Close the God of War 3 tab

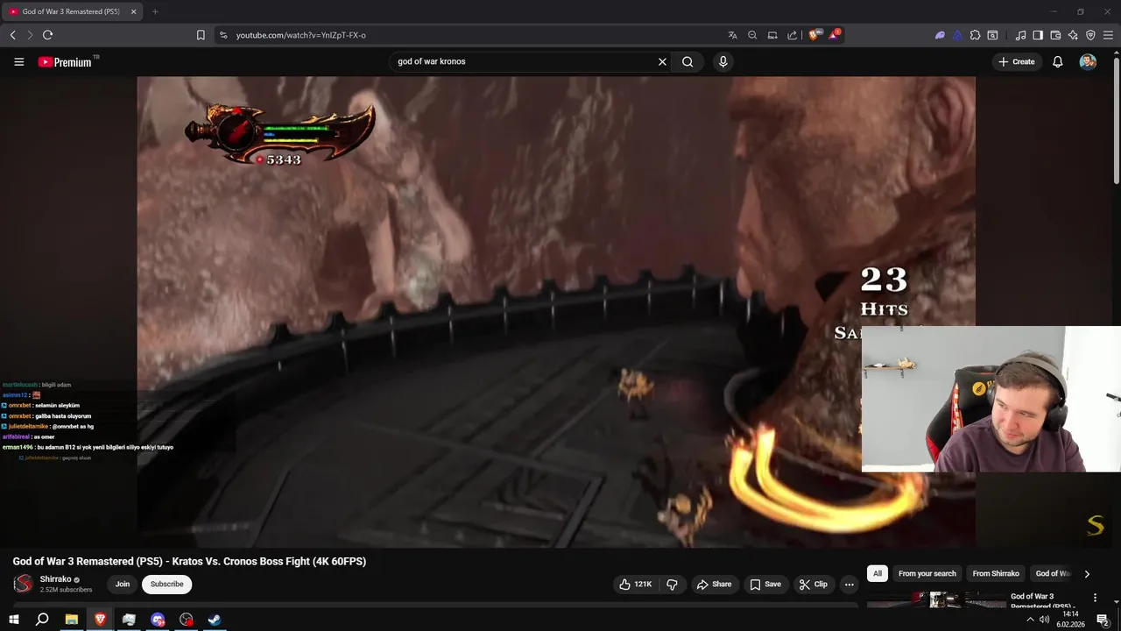(x=133, y=11)
